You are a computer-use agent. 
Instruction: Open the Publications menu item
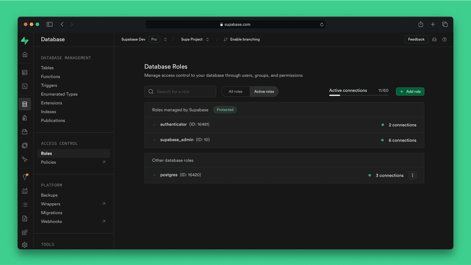tap(53, 121)
